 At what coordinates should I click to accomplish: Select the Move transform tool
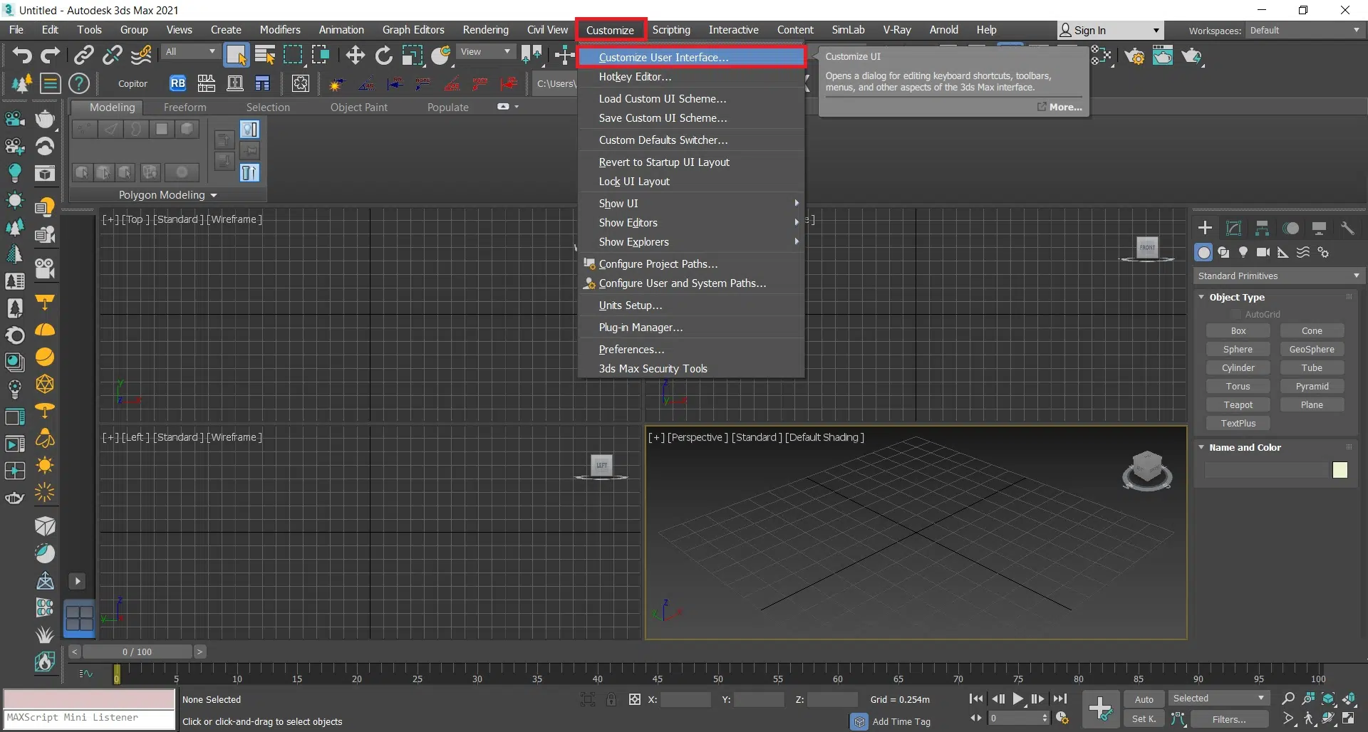(355, 56)
